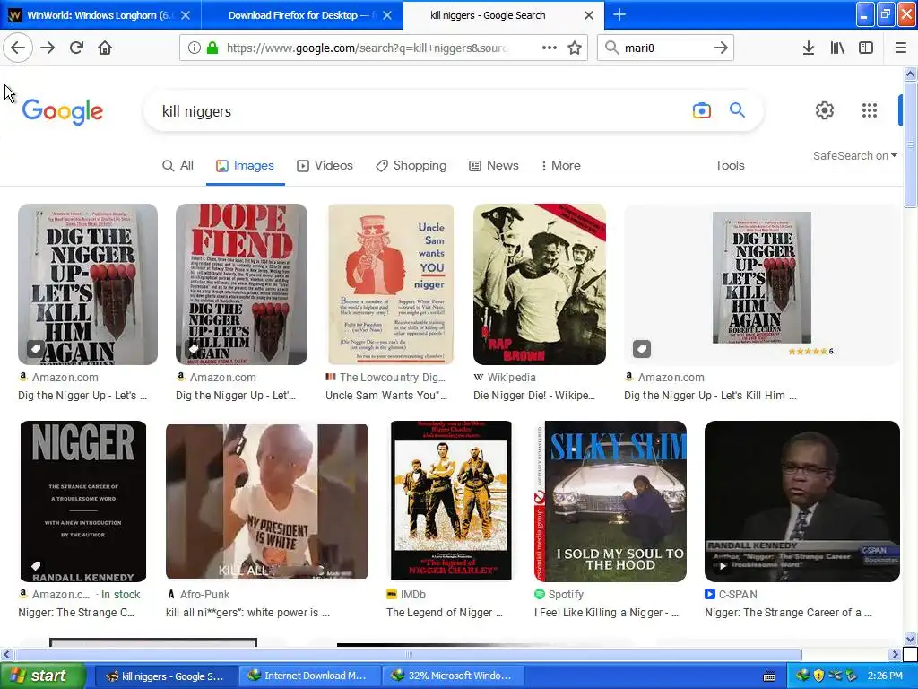The height and width of the screenshot is (689, 918).
Task: Select the All results tab
Action: tap(178, 165)
